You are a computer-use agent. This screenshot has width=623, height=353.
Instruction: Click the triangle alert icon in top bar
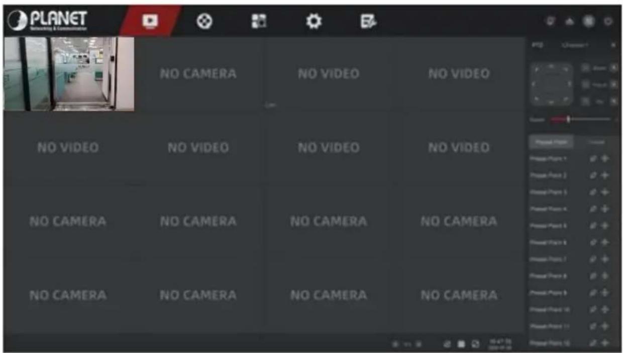pyautogui.click(x=570, y=21)
